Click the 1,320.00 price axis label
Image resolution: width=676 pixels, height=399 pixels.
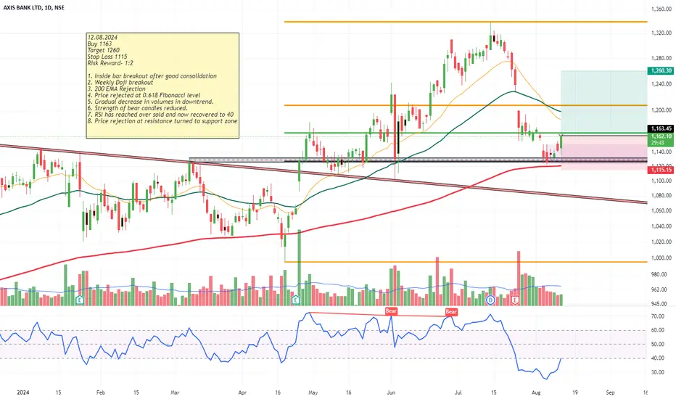pos(661,33)
